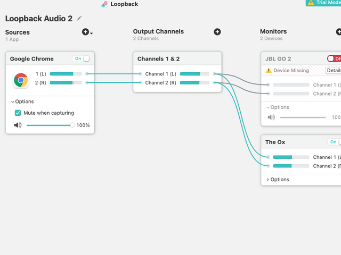Click the speaker icon under JBL GO 2

click(x=271, y=117)
